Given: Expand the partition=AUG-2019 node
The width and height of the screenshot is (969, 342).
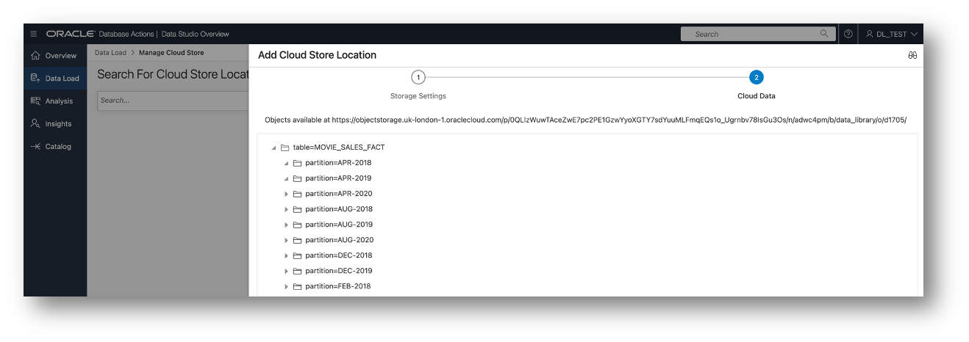Looking at the screenshot, I should [286, 225].
